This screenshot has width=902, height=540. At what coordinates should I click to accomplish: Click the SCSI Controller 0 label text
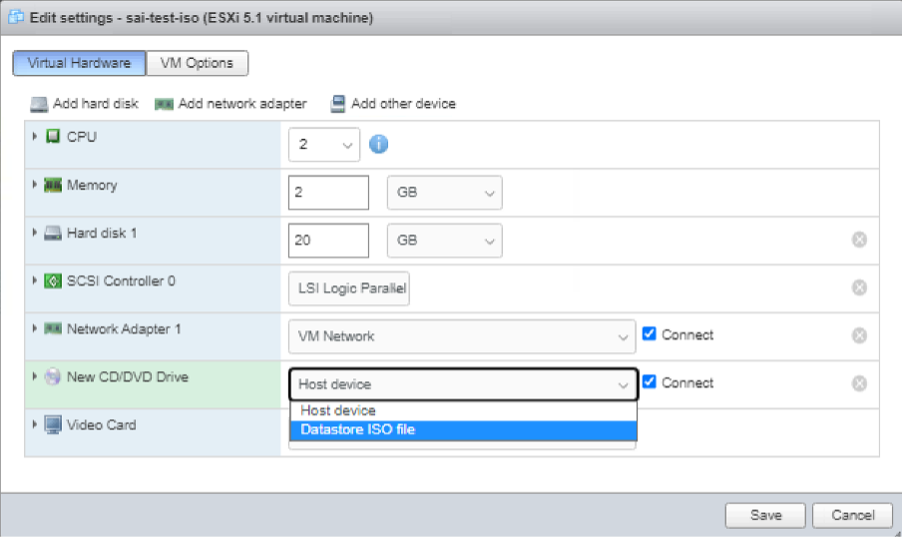coord(121,280)
